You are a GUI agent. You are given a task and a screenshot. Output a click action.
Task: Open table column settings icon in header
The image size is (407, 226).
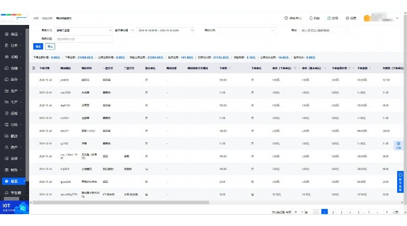(34, 68)
